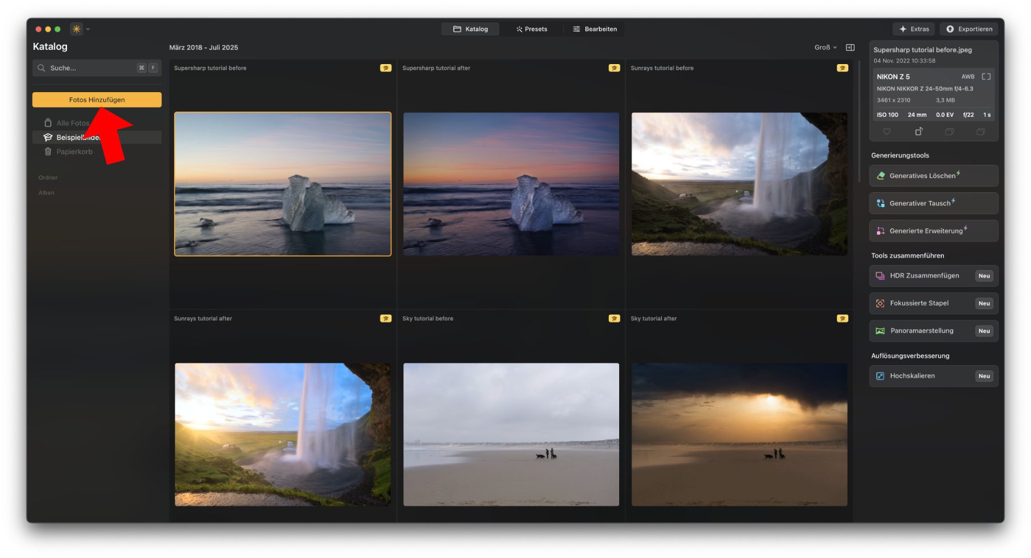Open the Bearbeiten tab
Viewport: 1031px width, 558px height.
point(595,29)
